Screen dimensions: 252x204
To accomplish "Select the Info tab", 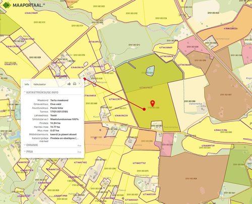I will click(x=27, y=84).
